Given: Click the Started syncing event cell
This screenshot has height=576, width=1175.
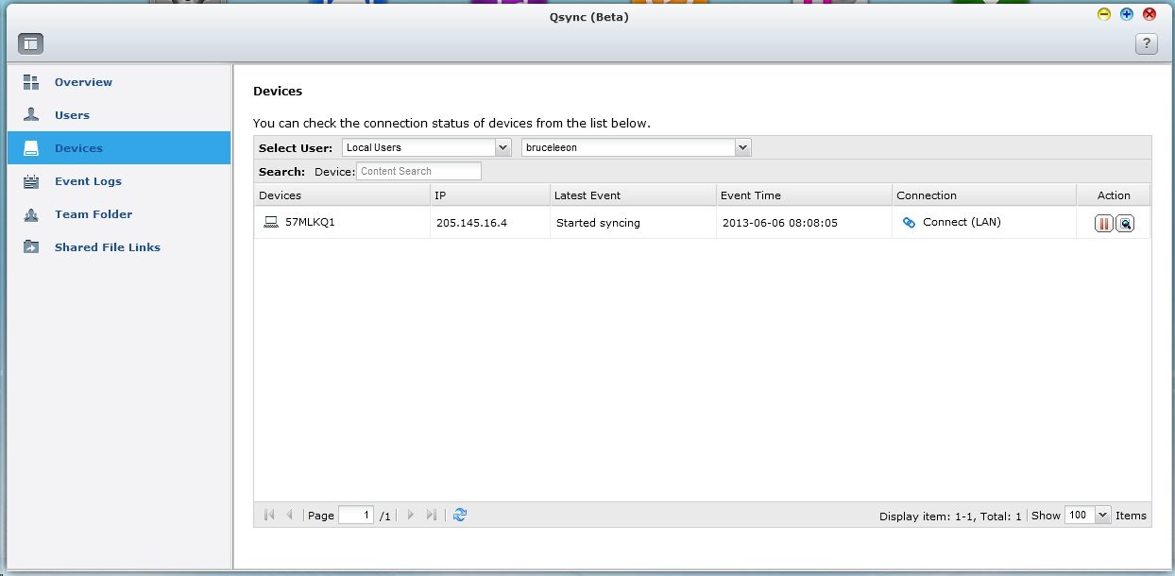Looking at the screenshot, I should click(x=598, y=223).
